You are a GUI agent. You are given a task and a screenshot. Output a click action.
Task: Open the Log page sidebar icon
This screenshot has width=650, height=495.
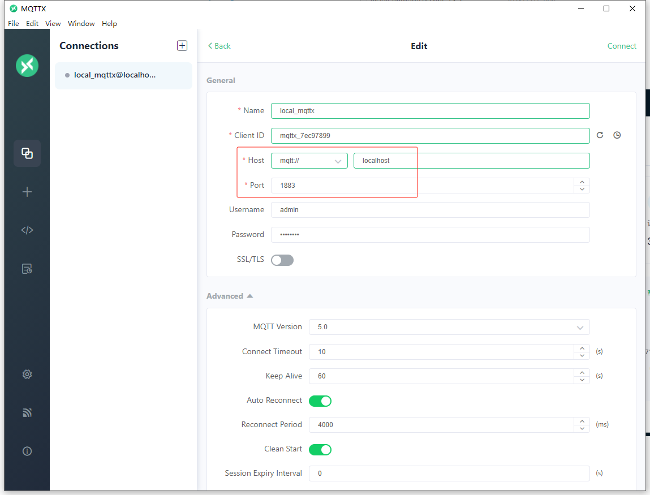[x=27, y=269]
